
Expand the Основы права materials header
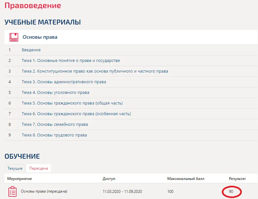[x=40, y=37]
